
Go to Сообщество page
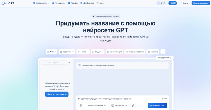(x=59, y=3)
